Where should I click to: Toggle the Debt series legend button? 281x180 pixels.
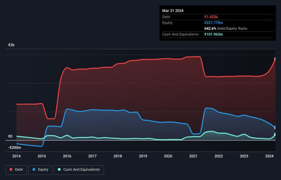16,170
